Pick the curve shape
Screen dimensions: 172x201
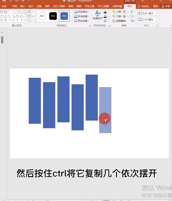pos(13,20)
